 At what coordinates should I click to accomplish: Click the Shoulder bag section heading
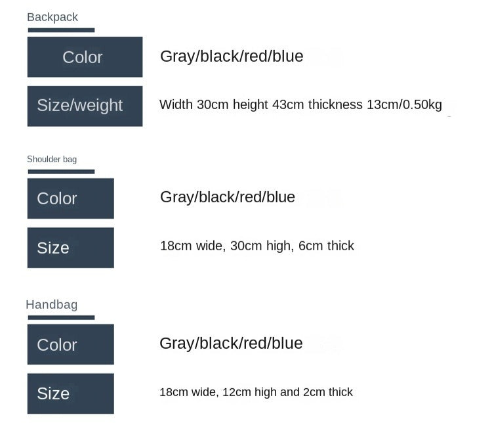click(x=52, y=159)
